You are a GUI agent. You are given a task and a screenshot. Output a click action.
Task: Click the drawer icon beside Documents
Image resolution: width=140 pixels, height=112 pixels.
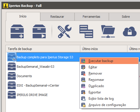(12, 76)
